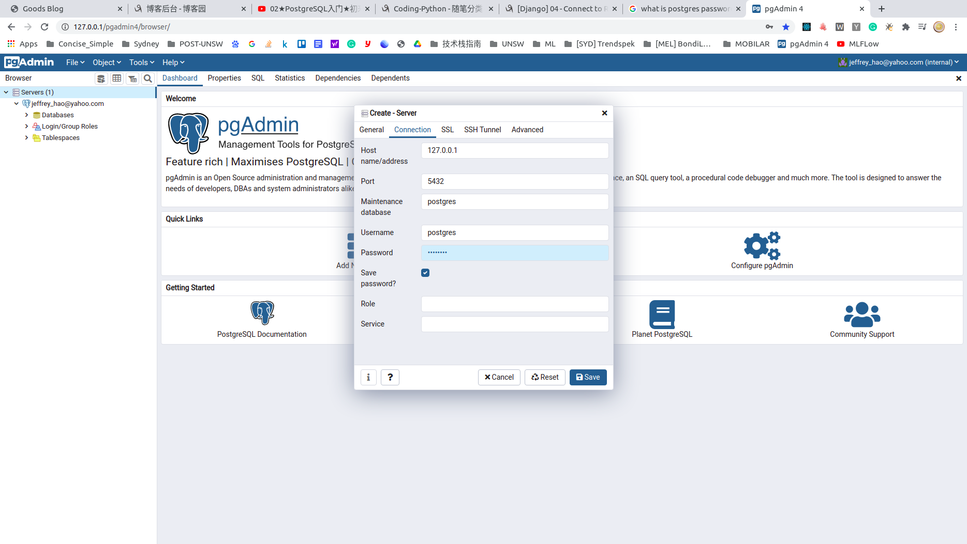Open the Statistics tab

(290, 78)
